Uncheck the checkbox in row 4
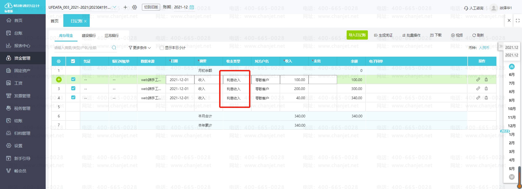This screenshot has width=522, height=189. tap(73, 98)
